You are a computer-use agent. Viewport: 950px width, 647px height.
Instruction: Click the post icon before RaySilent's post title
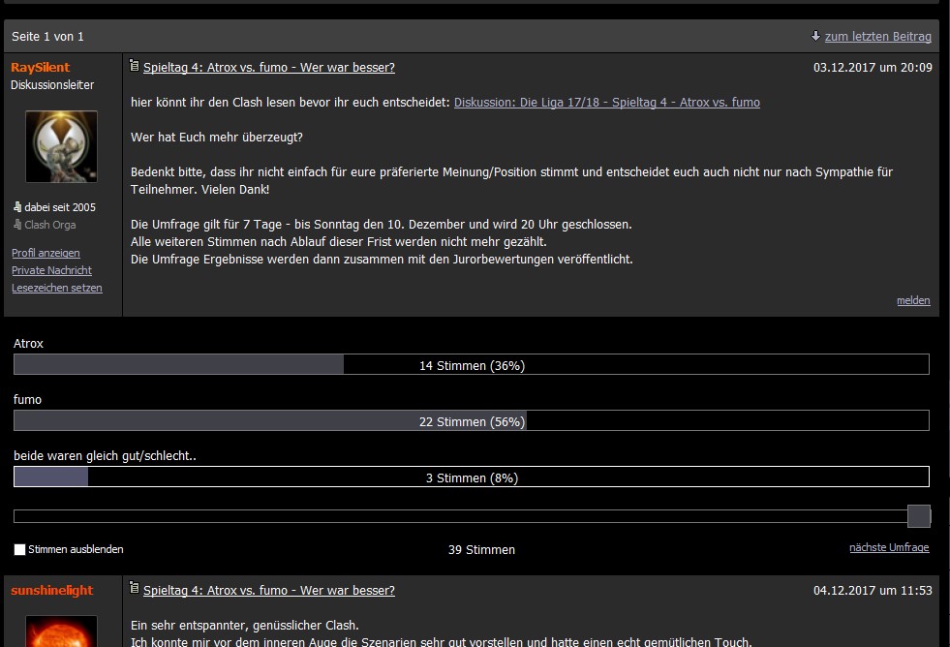coord(134,66)
